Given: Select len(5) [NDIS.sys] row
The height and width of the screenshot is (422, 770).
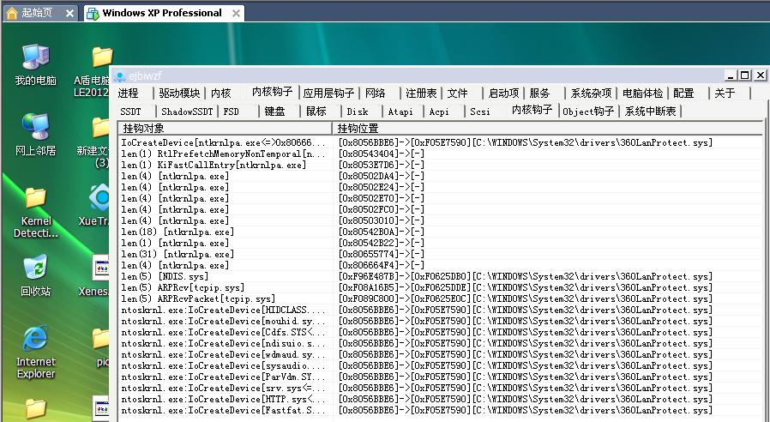Looking at the screenshot, I should (x=441, y=276).
